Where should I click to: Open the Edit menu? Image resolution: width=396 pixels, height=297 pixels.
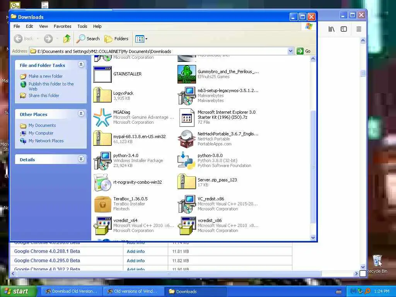(x=29, y=26)
